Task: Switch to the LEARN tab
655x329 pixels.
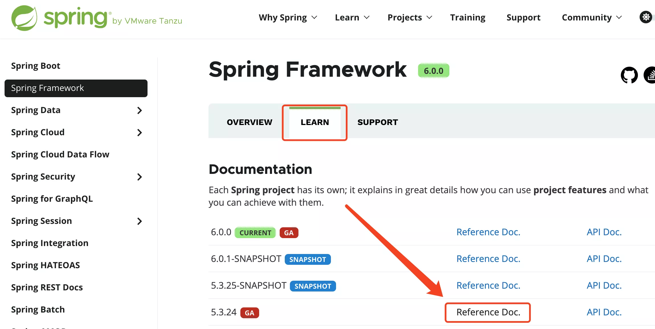Action: [315, 122]
